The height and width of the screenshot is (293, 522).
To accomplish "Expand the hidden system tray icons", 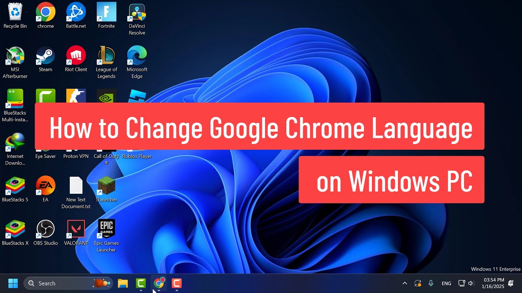I will [x=405, y=283].
